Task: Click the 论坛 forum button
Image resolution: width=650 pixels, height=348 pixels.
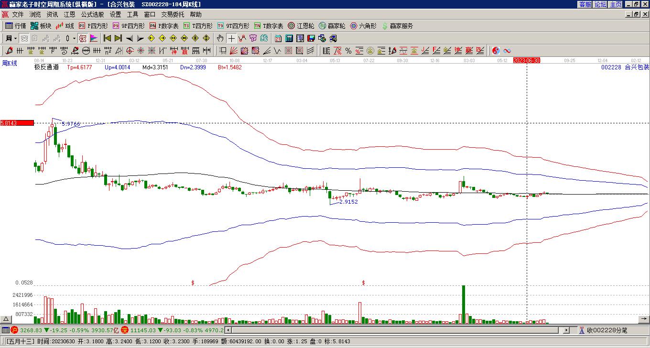Action: tap(600, 4)
